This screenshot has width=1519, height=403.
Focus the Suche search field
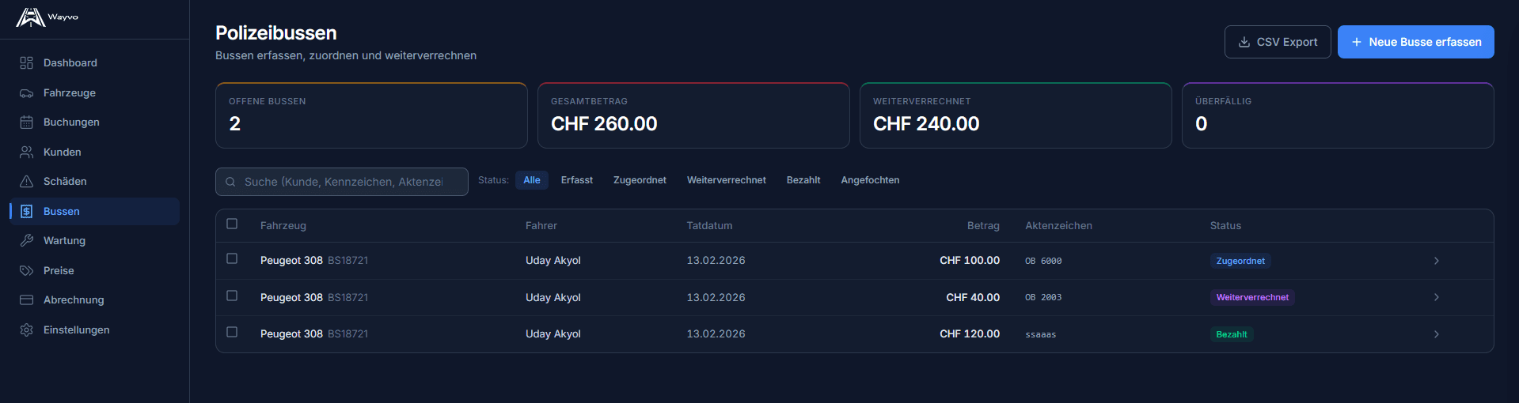(x=342, y=182)
